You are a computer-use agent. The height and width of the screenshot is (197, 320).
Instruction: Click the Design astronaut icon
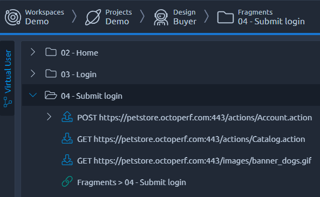[x=161, y=17]
